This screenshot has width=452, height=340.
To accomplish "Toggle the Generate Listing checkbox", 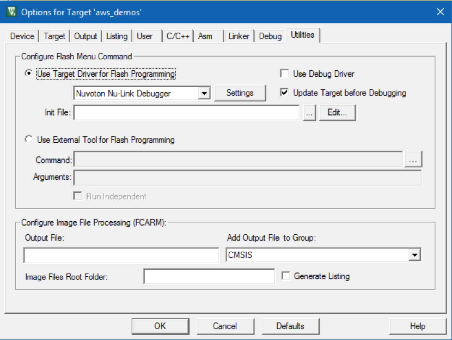I will [286, 275].
